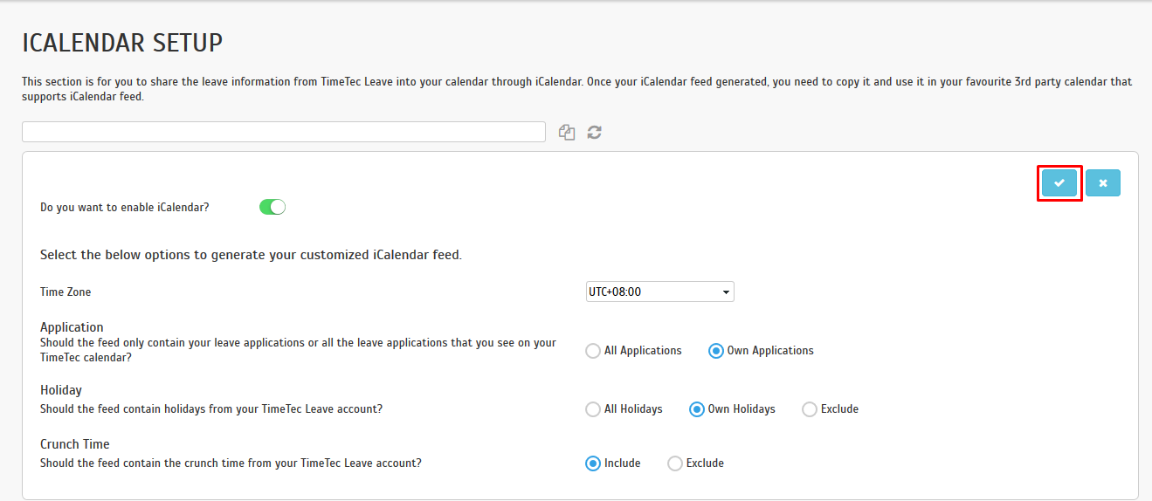Screen dimensions: 1152x501
Task: Click the Crunch Time section heading
Action: tap(75, 444)
